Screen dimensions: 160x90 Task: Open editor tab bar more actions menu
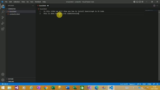point(157,5)
